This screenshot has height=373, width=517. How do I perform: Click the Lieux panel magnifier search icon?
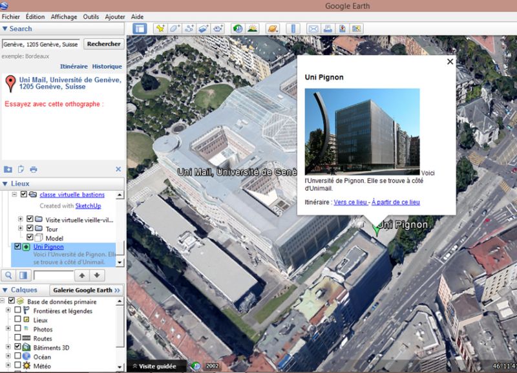click(8, 275)
